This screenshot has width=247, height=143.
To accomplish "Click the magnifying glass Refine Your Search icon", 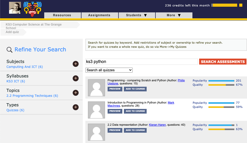I will point(10,50).
